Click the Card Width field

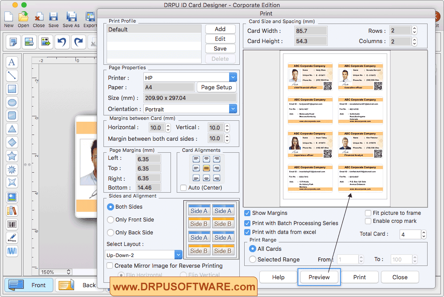tap(311, 31)
